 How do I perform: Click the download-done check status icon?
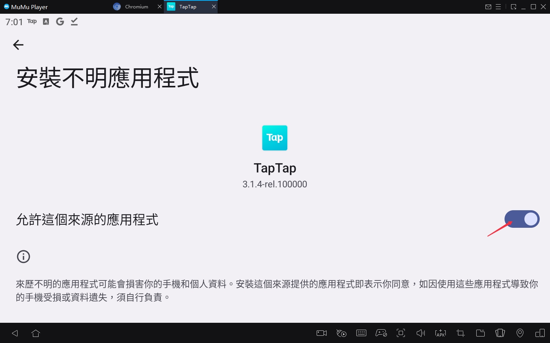[x=74, y=21]
